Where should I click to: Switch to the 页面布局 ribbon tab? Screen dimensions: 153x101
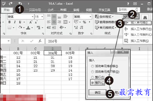(x=35, y=10)
